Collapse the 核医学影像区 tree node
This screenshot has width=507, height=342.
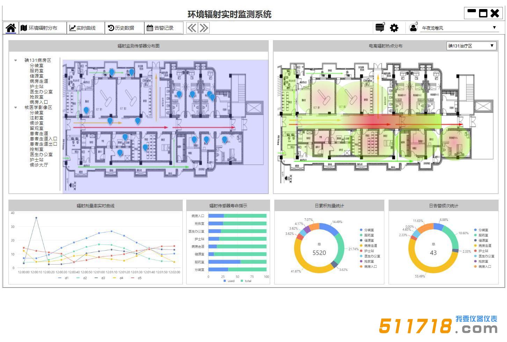point(16,107)
